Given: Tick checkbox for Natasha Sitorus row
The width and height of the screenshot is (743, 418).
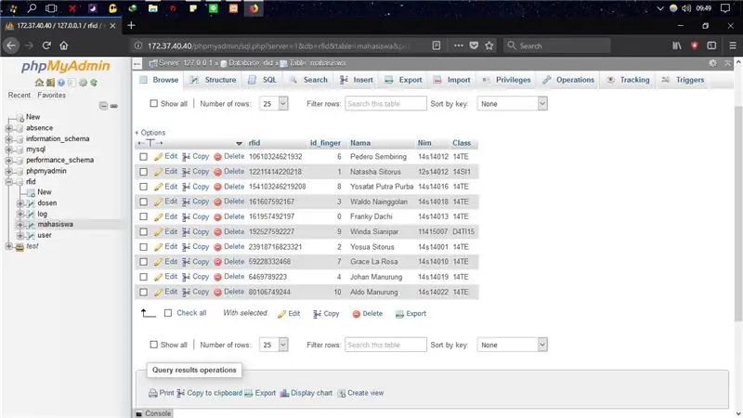Looking at the screenshot, I should point(144,172).
